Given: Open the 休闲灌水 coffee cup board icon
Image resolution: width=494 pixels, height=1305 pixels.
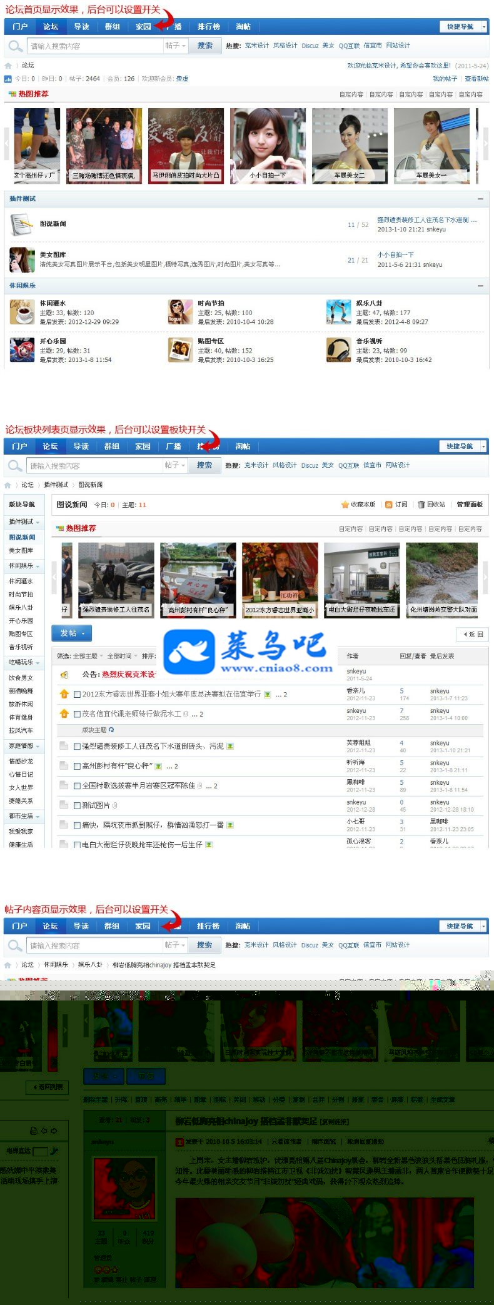Looking at the screenshot, I should pos(22,311).
